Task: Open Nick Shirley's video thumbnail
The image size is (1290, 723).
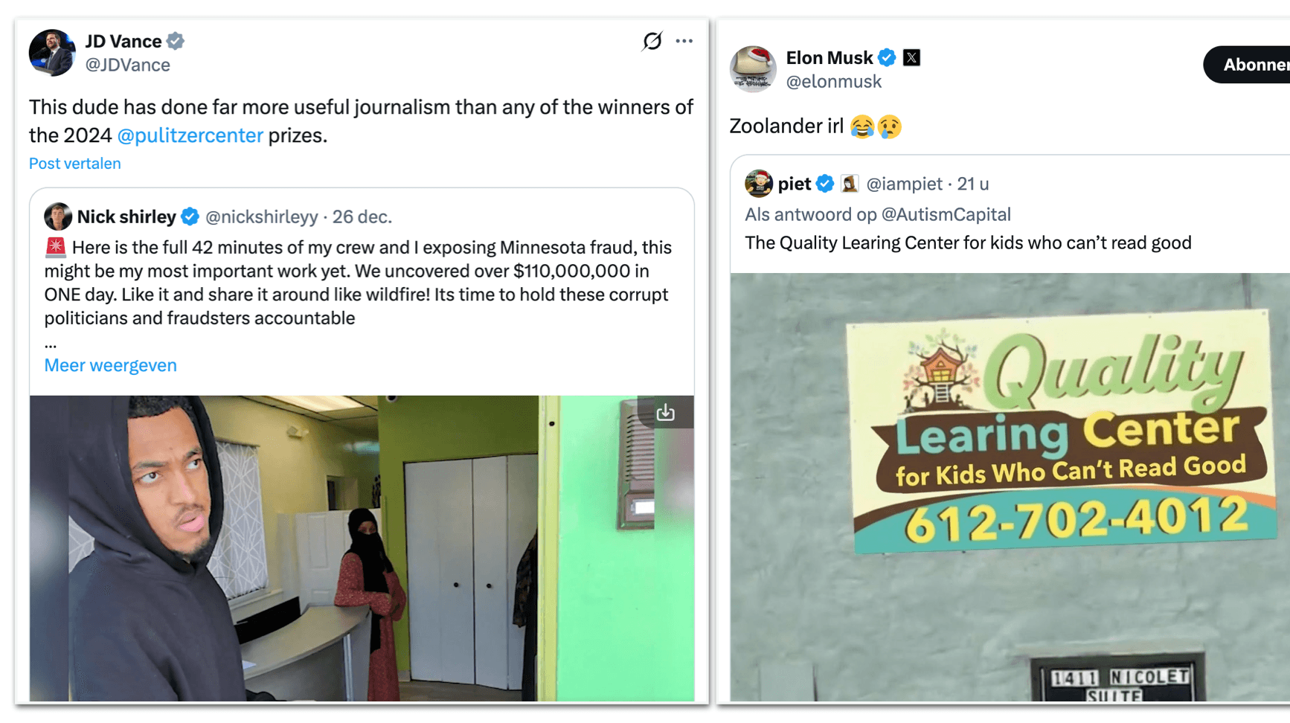Action: 362,548
